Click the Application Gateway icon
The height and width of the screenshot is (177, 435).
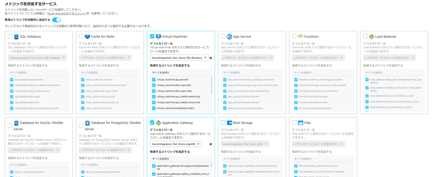tap(158, 123)
